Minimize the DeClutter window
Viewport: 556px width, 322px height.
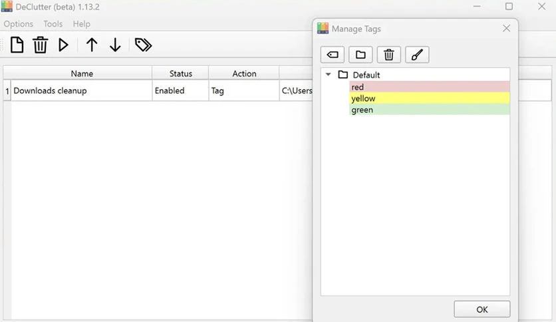[477, 7]
